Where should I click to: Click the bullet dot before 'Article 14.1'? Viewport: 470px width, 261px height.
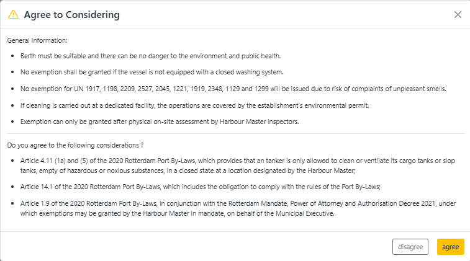click(x=12, y=187)
